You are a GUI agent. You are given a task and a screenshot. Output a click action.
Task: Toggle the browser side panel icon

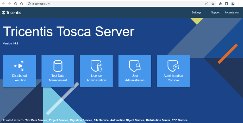(227, 4)
